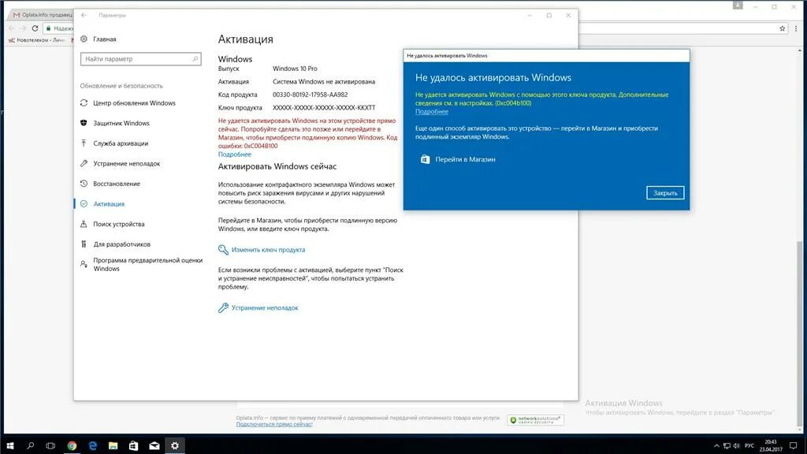Go back with Settings back arrow
807x454 pixels.
(x=84, y=16)
